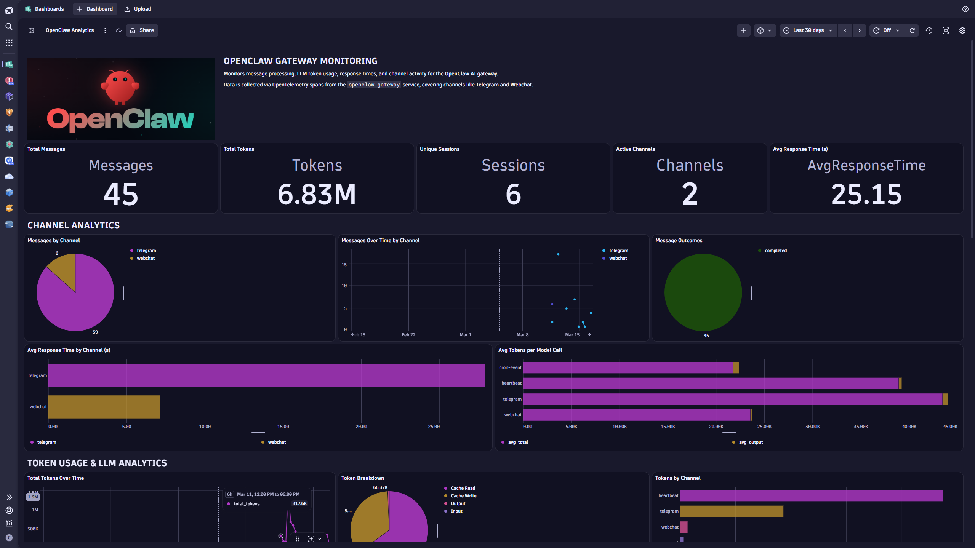The height and width of the screenshot is (548, 975).
Task: Expand the collapsed sidebar with the double chevron
Action: [x=9, y=497]
